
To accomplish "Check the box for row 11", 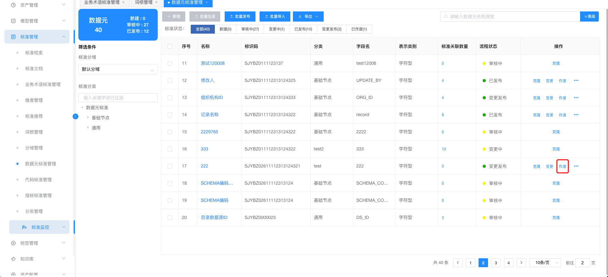I will (170, 63).
